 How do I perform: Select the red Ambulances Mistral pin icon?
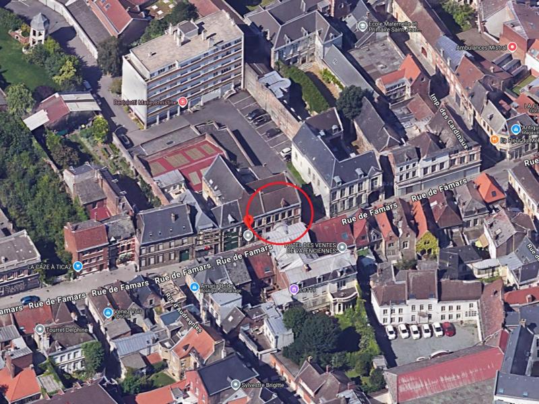click(x=512, y=46)
